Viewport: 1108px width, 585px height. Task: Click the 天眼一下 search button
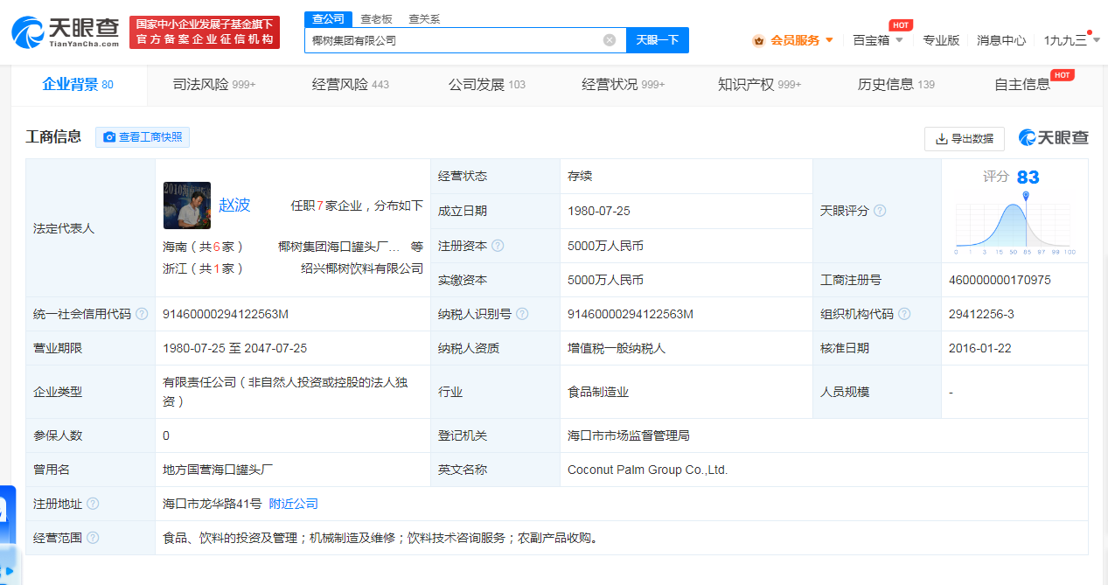pos(656,39)
